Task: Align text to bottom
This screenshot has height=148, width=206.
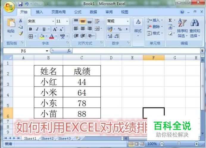Action: coord(90,21)
